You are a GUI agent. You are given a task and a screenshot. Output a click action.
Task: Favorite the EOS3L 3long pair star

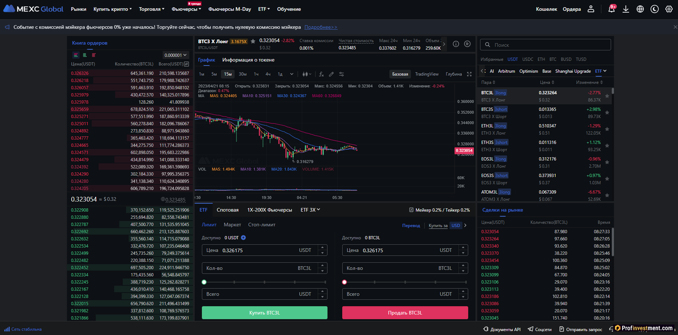coord(607,162)
